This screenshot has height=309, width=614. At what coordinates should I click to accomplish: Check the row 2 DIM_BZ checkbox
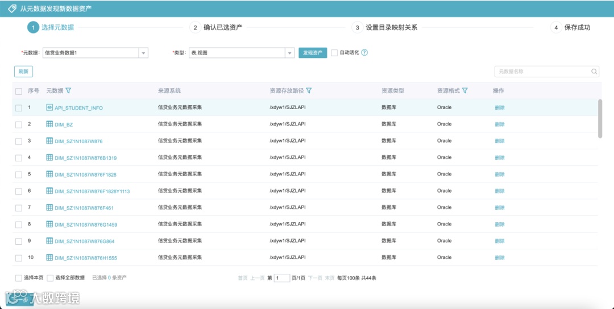coord(18,125)
